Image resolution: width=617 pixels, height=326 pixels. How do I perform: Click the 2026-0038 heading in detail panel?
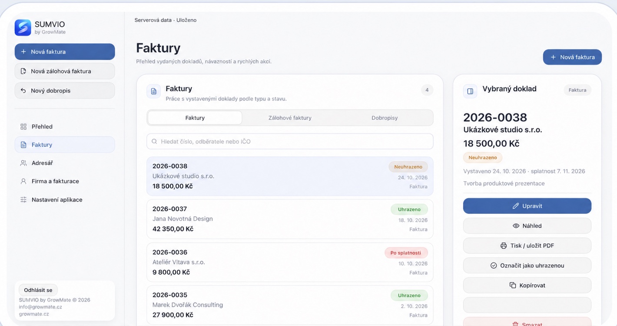(x=495, y=117)
